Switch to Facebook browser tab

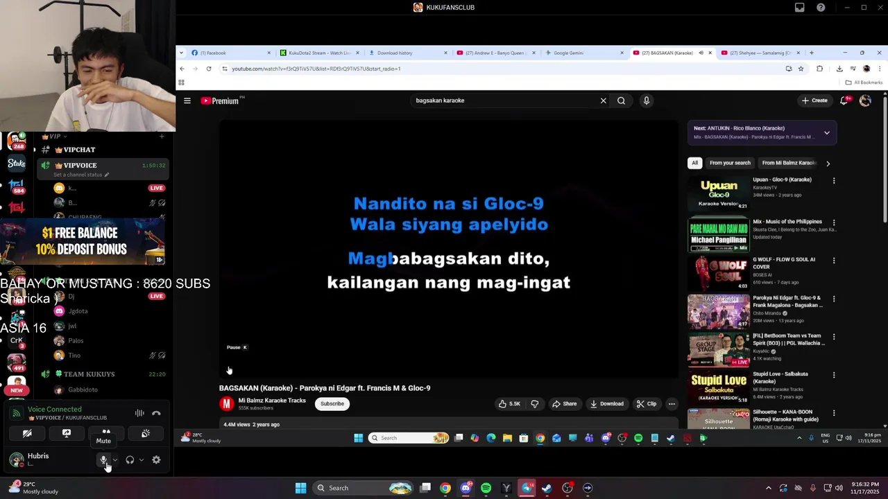[231, 53]
